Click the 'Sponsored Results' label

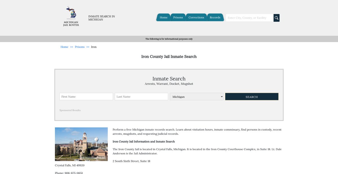coord(70,110)
